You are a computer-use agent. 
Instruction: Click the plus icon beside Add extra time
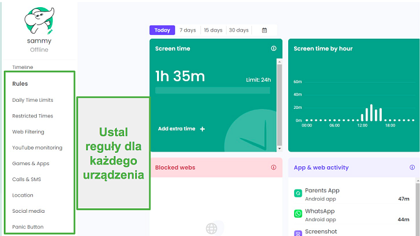(x=202, y=129)
